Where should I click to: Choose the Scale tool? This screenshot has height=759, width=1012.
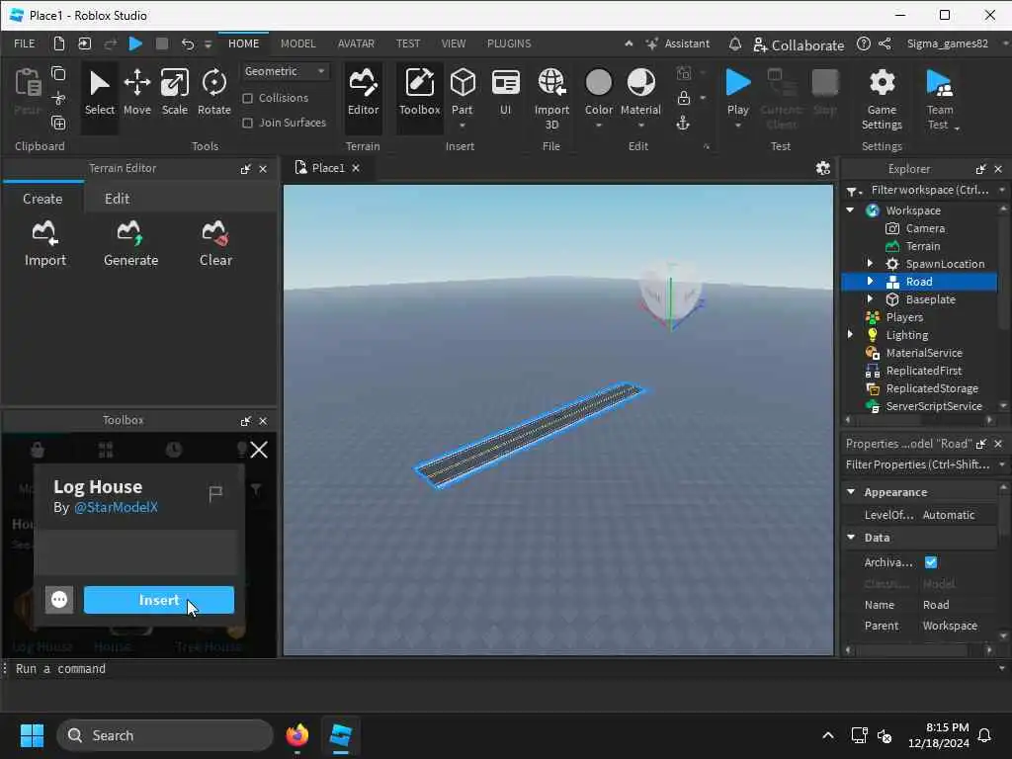click(175, 94)
